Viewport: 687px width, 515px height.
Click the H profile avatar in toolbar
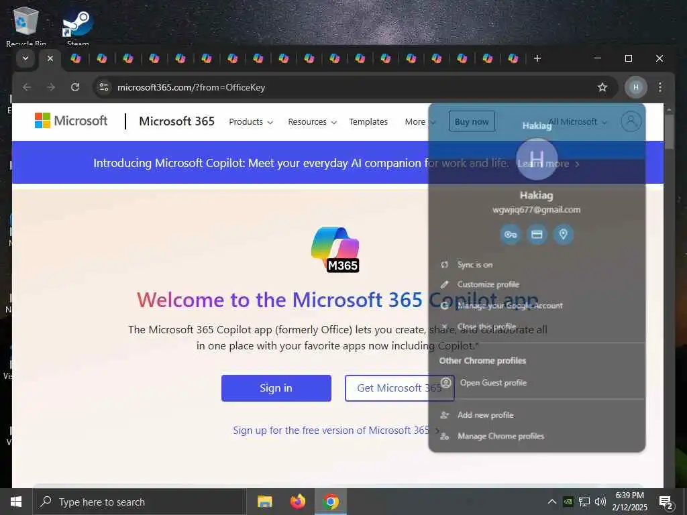636,87
